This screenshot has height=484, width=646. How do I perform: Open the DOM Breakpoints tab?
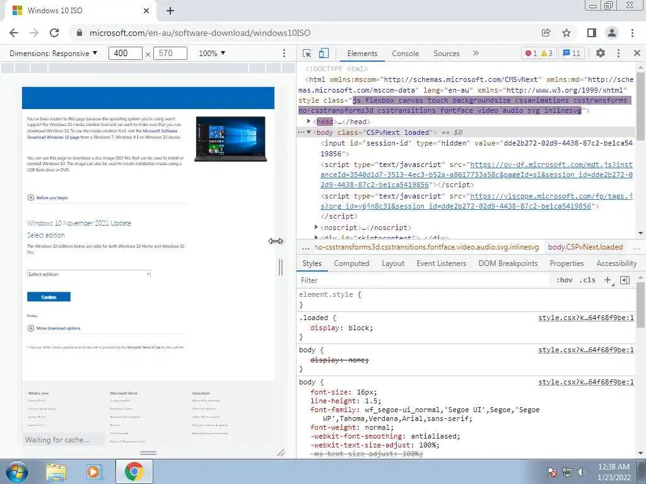click(508, 263)
